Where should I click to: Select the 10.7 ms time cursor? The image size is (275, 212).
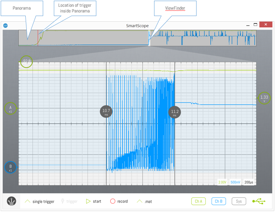click(x=106, y=112)
